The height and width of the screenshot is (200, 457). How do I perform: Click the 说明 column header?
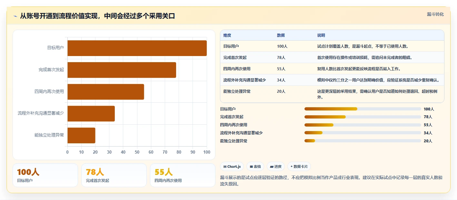pos(321,35)
